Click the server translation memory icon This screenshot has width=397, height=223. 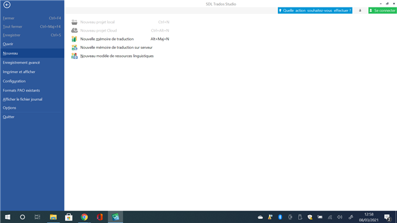pyautogui.click(x=74, y=47)
